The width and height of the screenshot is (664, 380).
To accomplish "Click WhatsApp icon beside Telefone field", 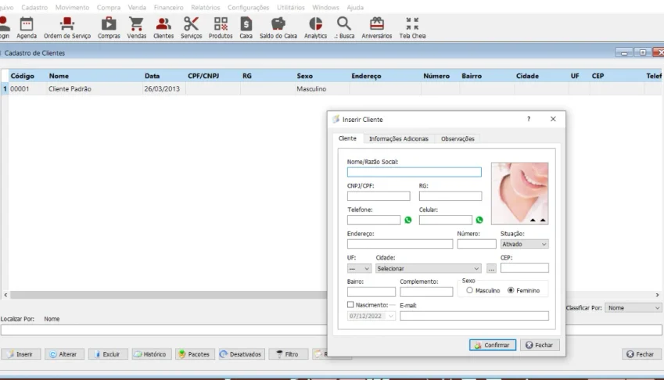I will click(x=407, y=220).
